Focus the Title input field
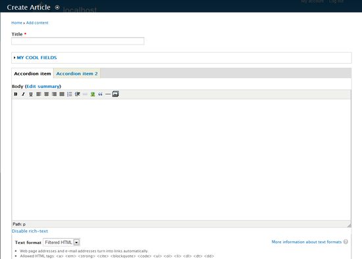 click(x=78, y=41)
